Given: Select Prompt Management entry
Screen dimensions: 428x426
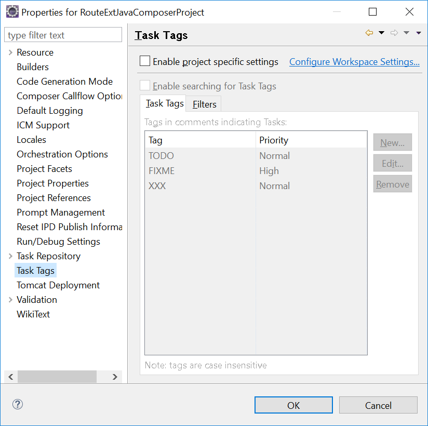Looking at the screenshot, I should pyautogui.click(x=61, y=212).
